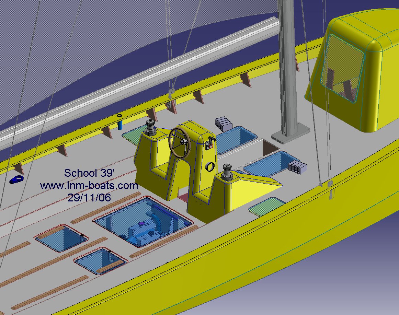Image resolution: width=399 pixels, height=315 pixels.
Task: Select the steering wheel on the helm console
Action: (x=179, y=143)
